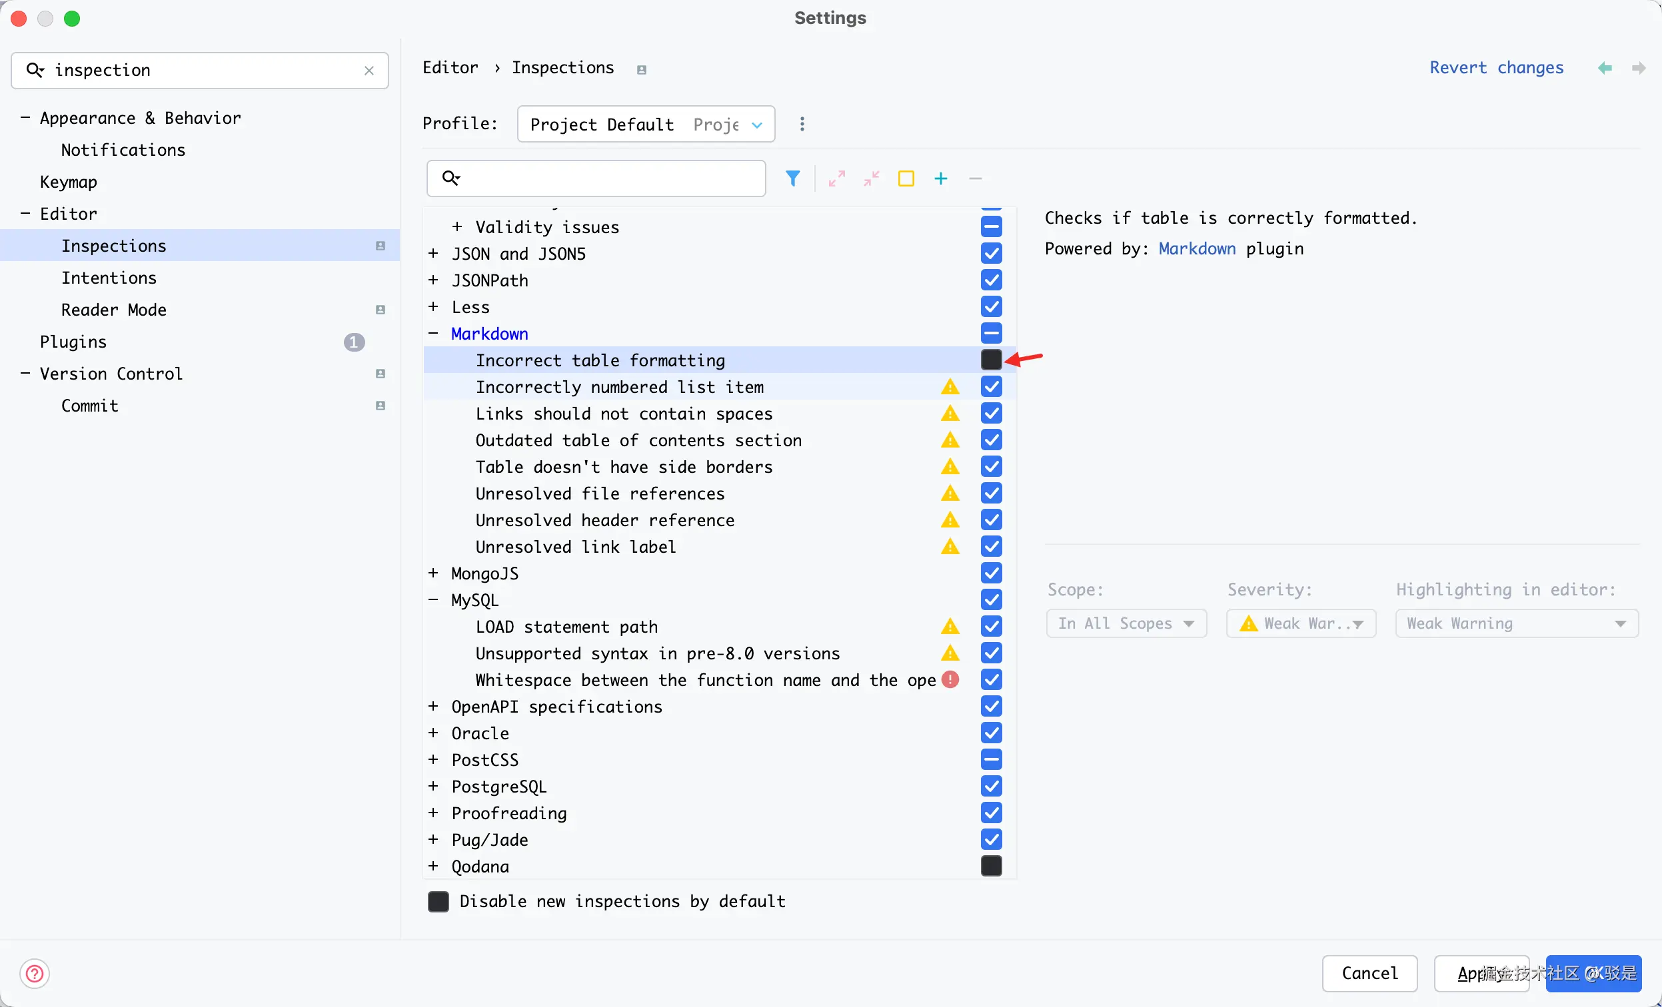Click the back navigation arrow icon
Screen dimensions: 1662x1007
tap(1605, 68)
